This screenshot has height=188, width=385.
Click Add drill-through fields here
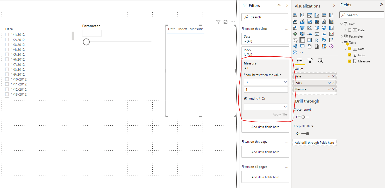314,142
